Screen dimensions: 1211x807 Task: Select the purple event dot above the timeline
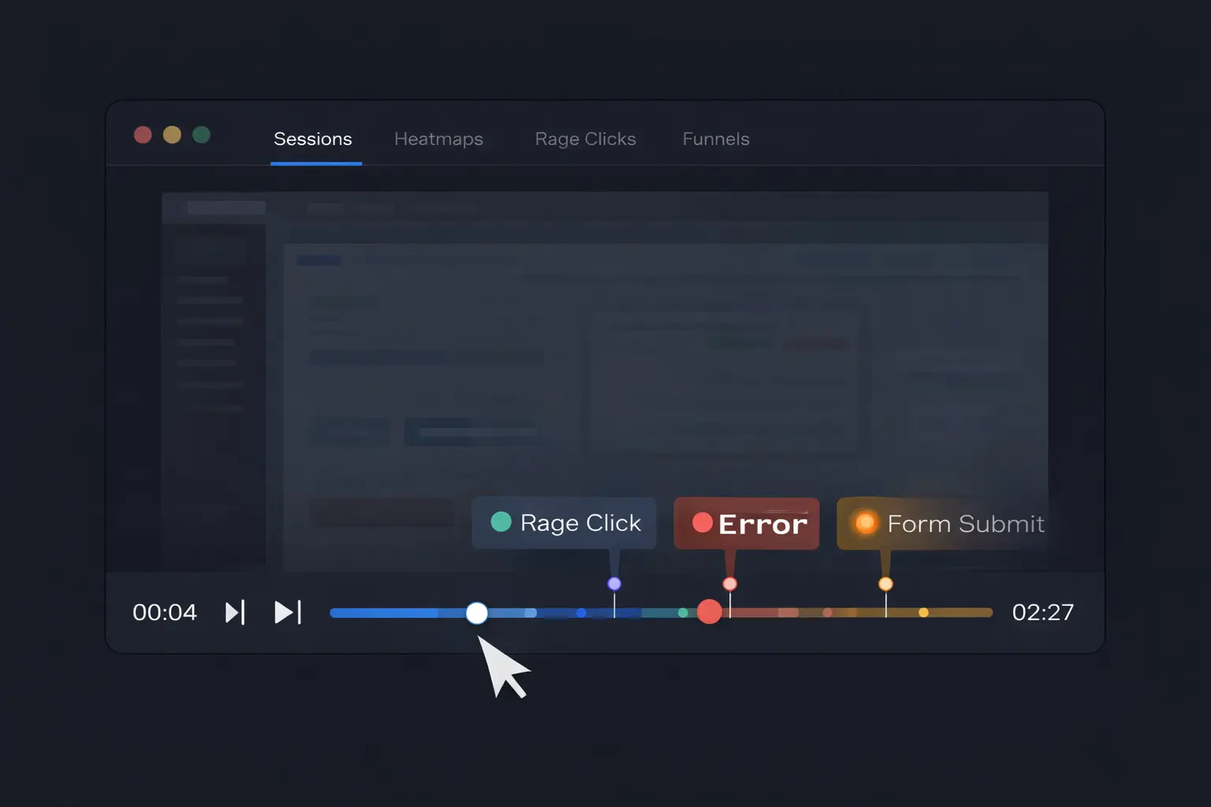click(x=613, y=584)
